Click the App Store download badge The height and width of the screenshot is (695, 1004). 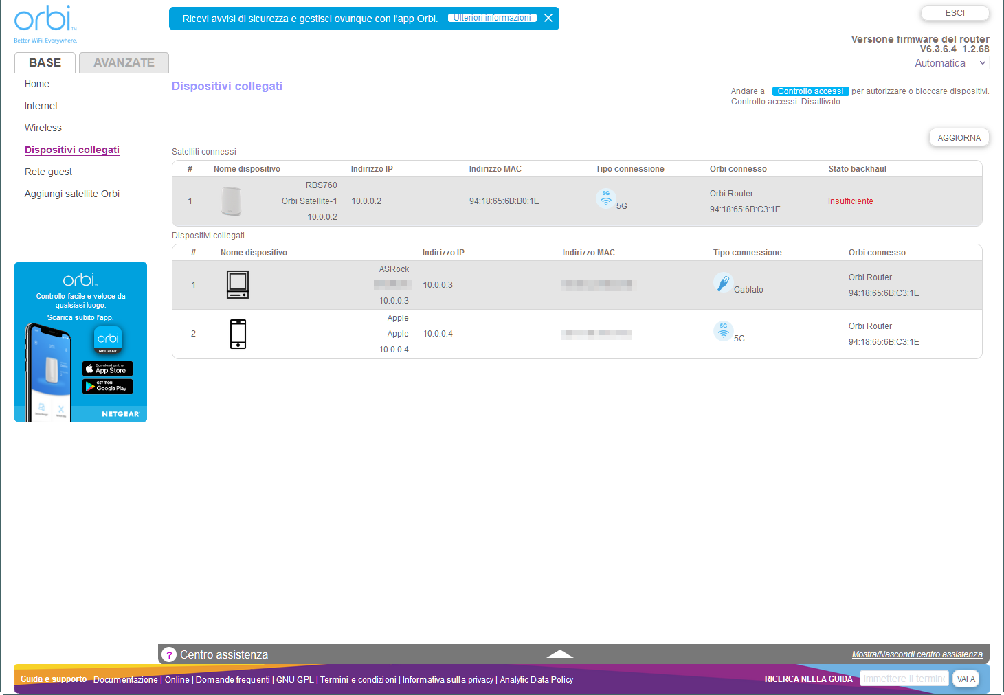[107, 369]
